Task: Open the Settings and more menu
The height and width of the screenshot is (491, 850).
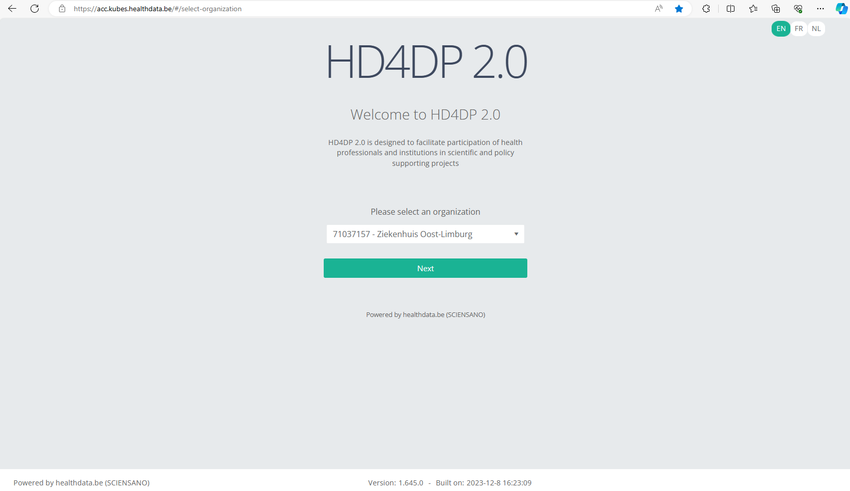Action: pyautogui.click(x=820, y=9)
